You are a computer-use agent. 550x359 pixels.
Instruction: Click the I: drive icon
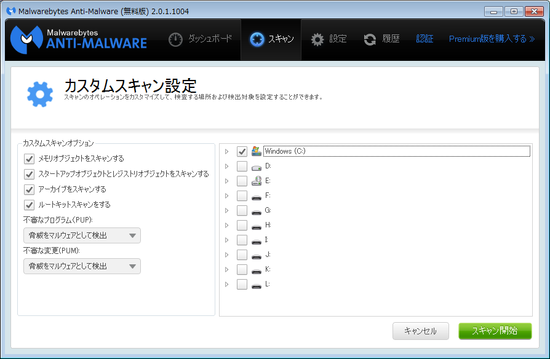pos(257,242)
